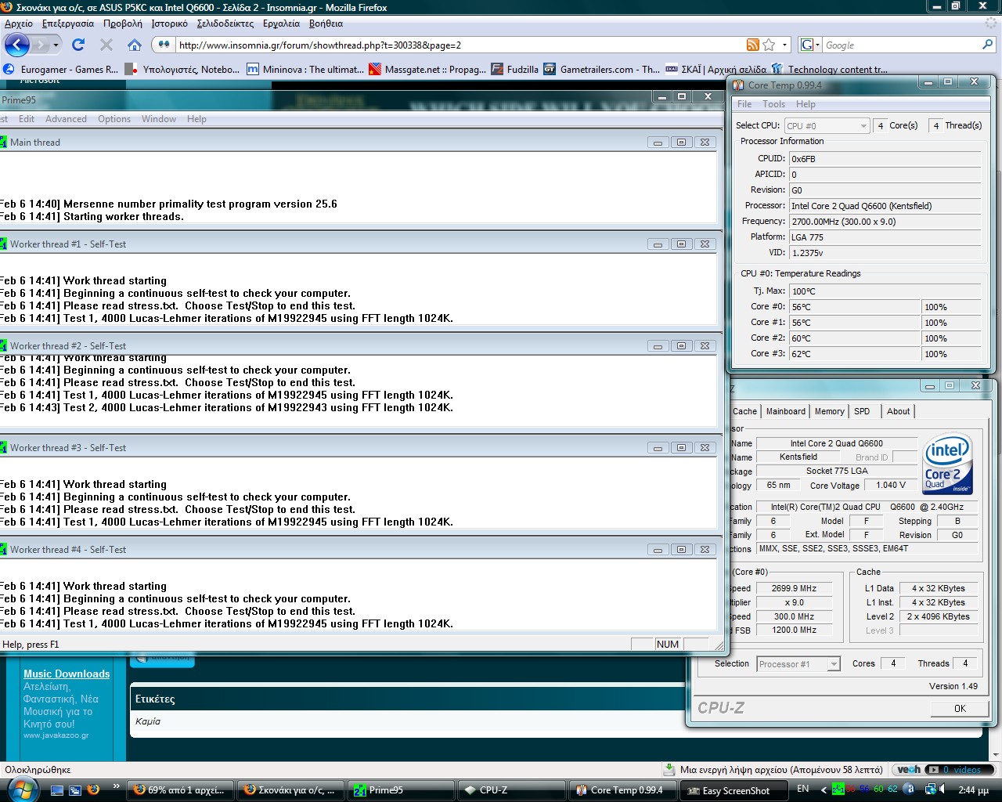Viewport: 1002px width, 802px height.
Task: Minimize the Worker thread #3 child window
Action: pos(658,447)
